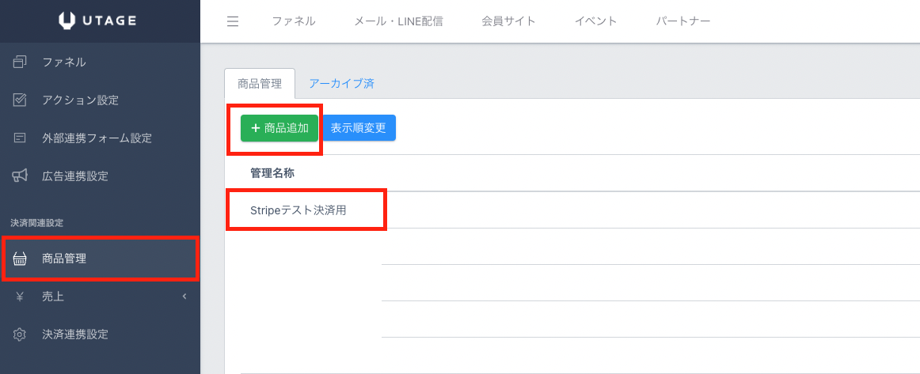Viewport: 920px width, 374px height.
Task: Open メール・LINE配信 in top navigation
Action: coord(398,21)
